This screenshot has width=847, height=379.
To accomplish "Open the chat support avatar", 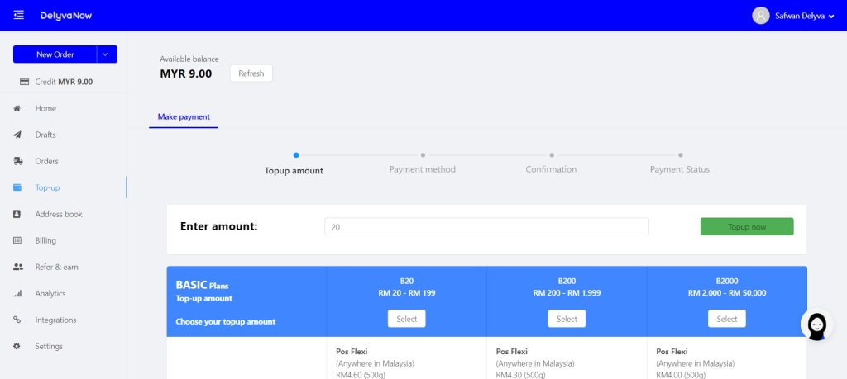I will click(816, 325).
